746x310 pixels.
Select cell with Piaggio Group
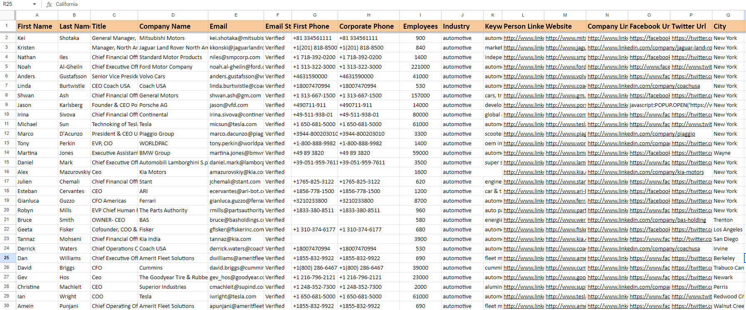point(173,134)
